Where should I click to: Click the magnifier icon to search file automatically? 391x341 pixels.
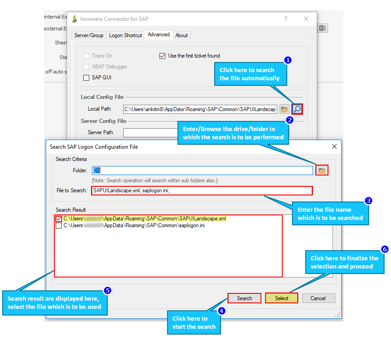pyautogui.click(x=297, y=109)
